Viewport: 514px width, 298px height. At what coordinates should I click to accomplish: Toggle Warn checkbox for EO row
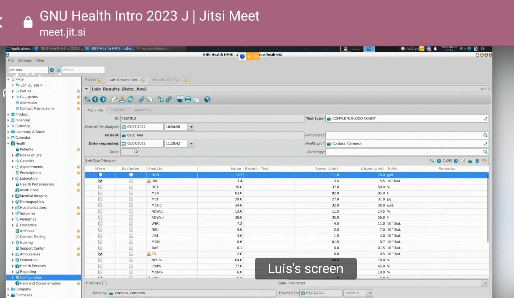click(100, 254)
